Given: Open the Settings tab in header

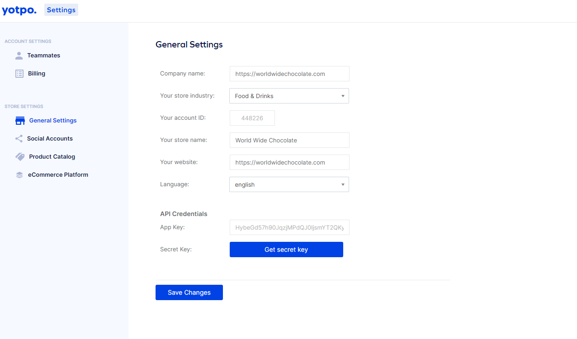Looking at the screenshot, I should click(x=61, y=10).
